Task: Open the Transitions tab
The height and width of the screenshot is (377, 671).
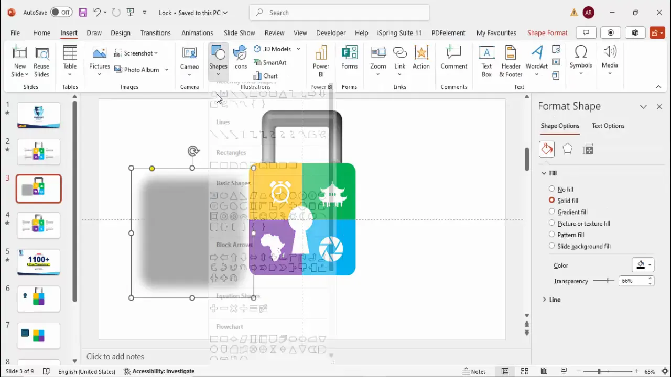Action: coord(156,32)
